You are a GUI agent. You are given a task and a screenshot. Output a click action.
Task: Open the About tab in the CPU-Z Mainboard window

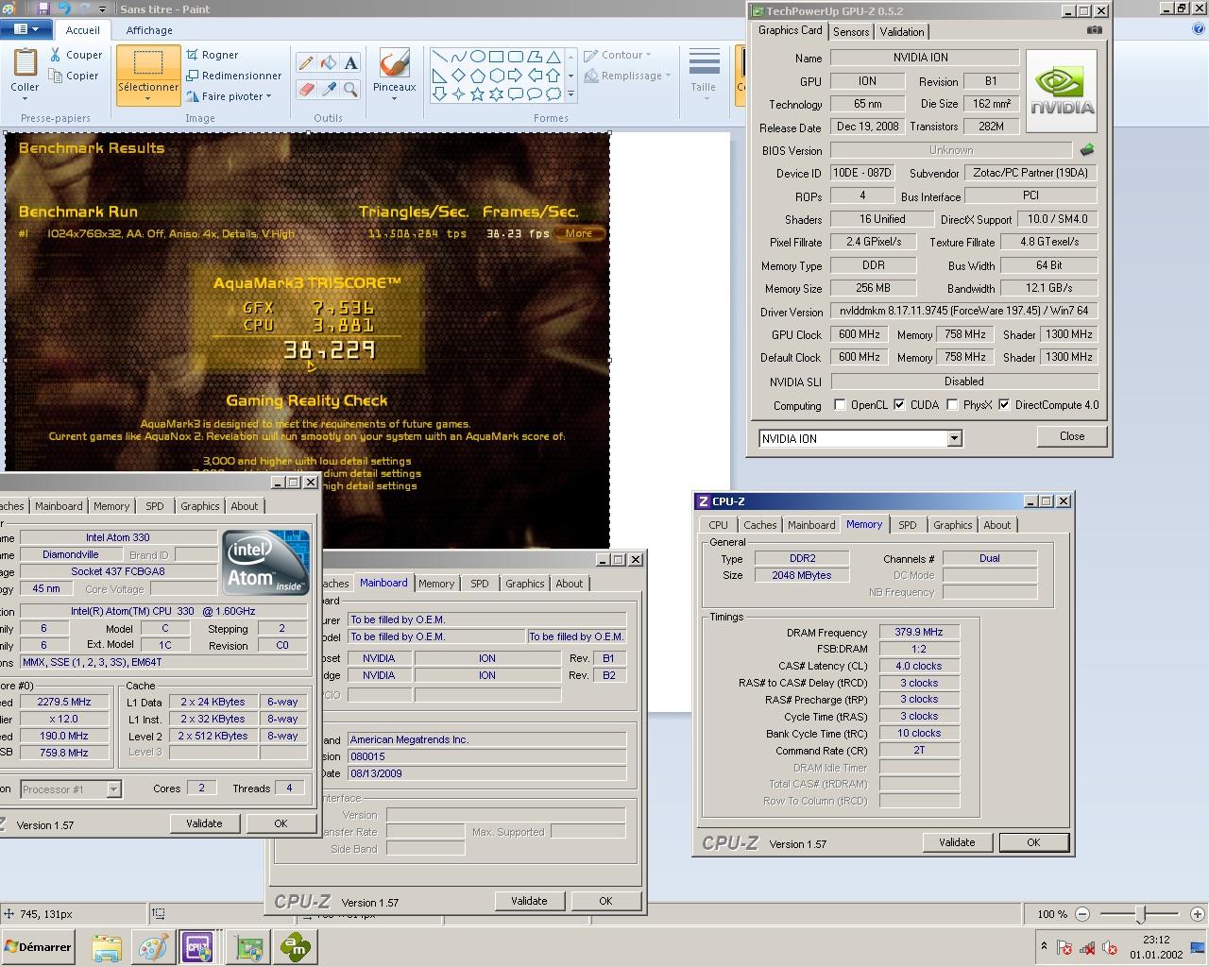point(569,584)
